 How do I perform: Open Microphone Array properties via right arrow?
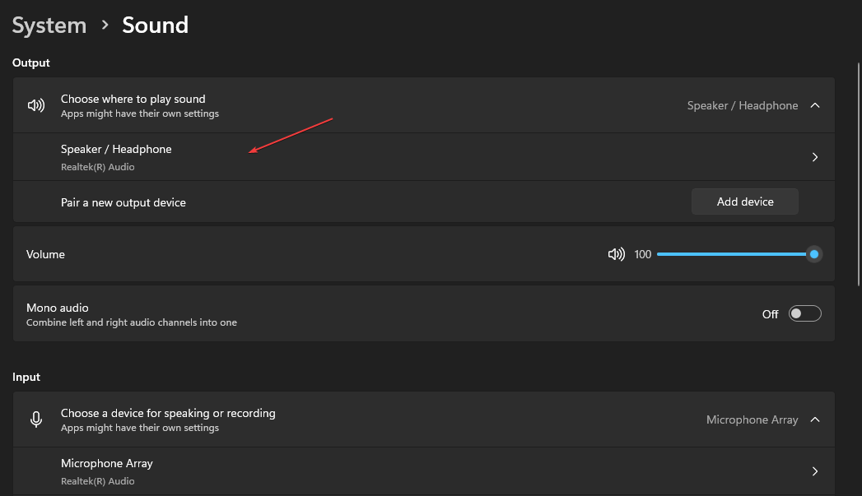(814, 471)
